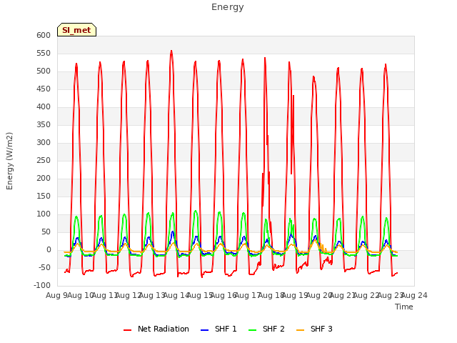Click the Time x-axis label
This screenshot has width=457, height=343.
[x=404, y=307]
